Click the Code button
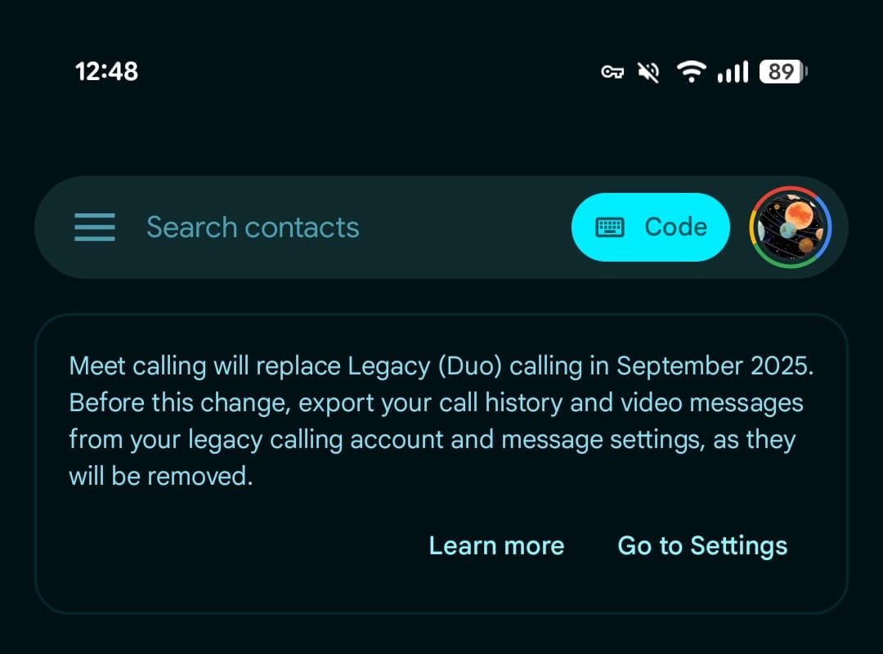 (x=651, y=227)
